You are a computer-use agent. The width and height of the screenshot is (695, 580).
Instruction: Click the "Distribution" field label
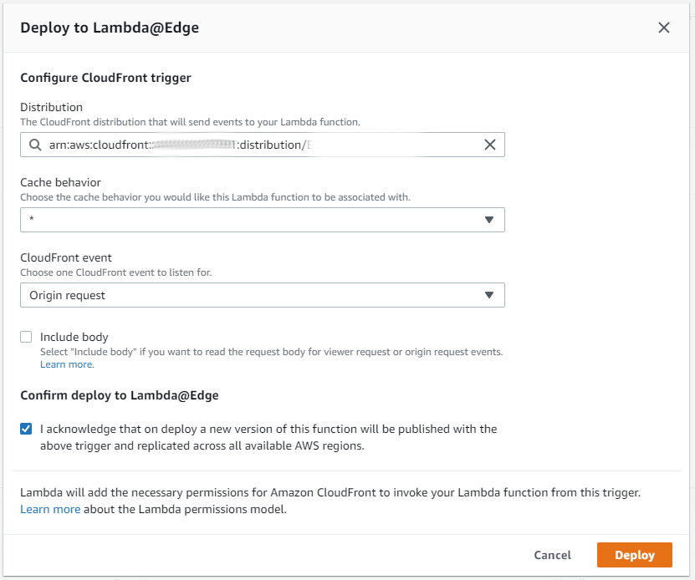coord(51,107)
